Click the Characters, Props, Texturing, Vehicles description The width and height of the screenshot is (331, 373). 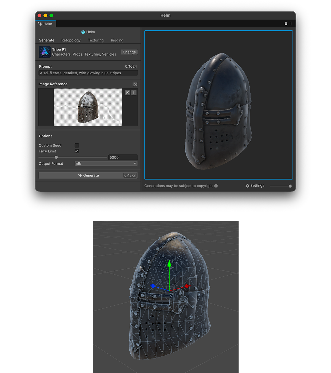tap(84, 54)
